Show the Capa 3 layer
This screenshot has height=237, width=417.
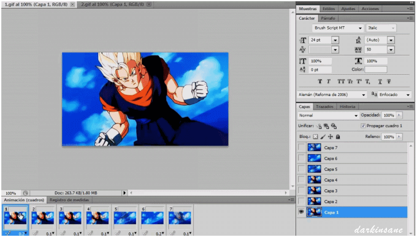pyautogui.click(x=301, y=191)
